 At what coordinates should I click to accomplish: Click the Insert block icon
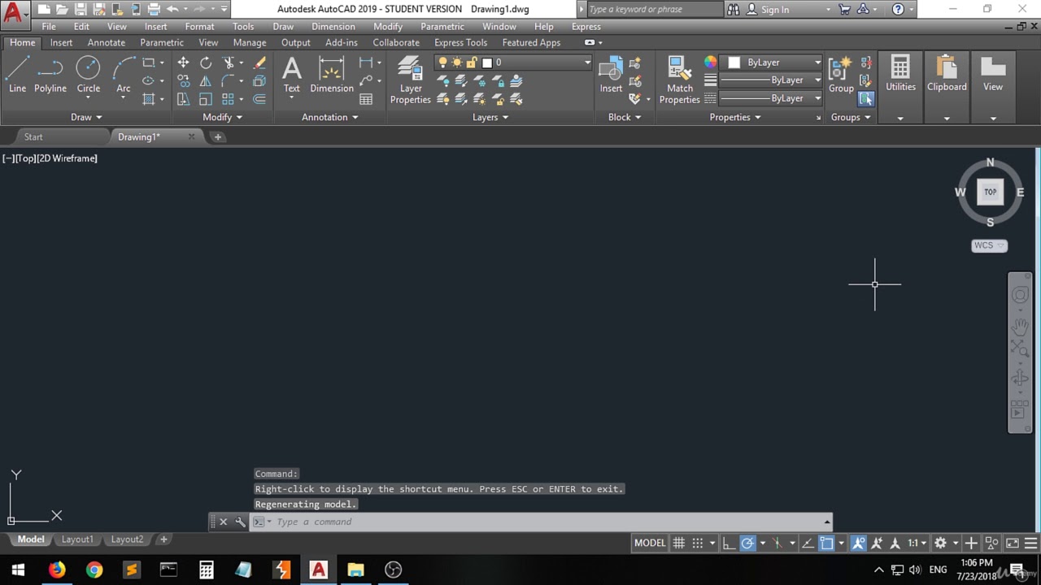[611, 75]
